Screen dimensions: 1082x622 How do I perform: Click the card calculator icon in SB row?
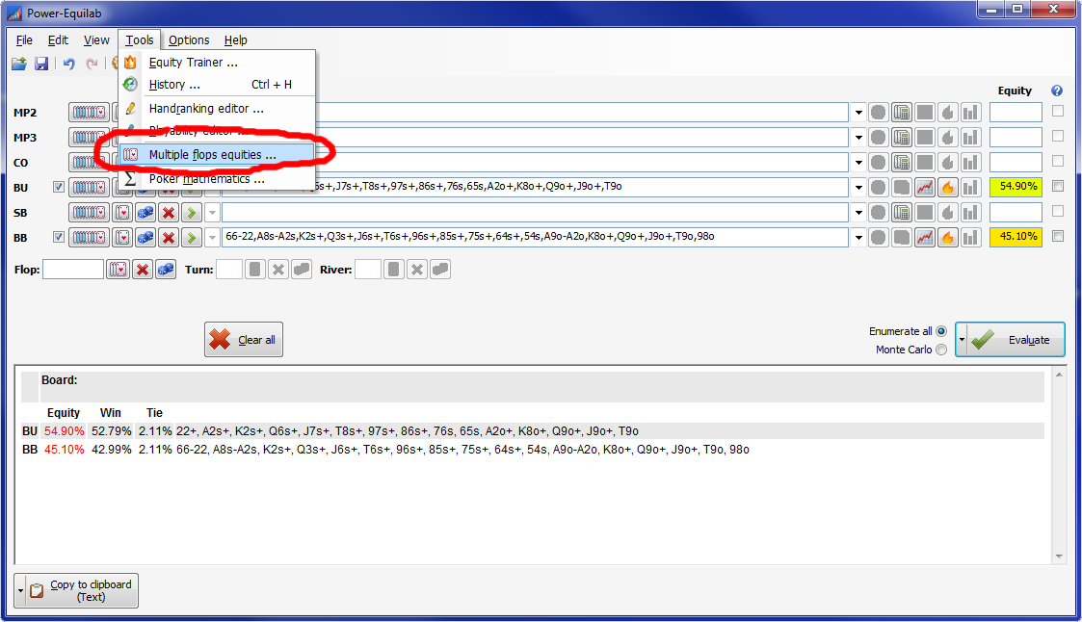tap(901, 213)
